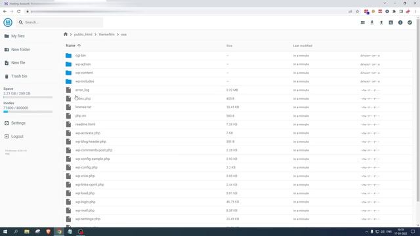
Task: Select the readme.html file
Action: click(238, 125)
